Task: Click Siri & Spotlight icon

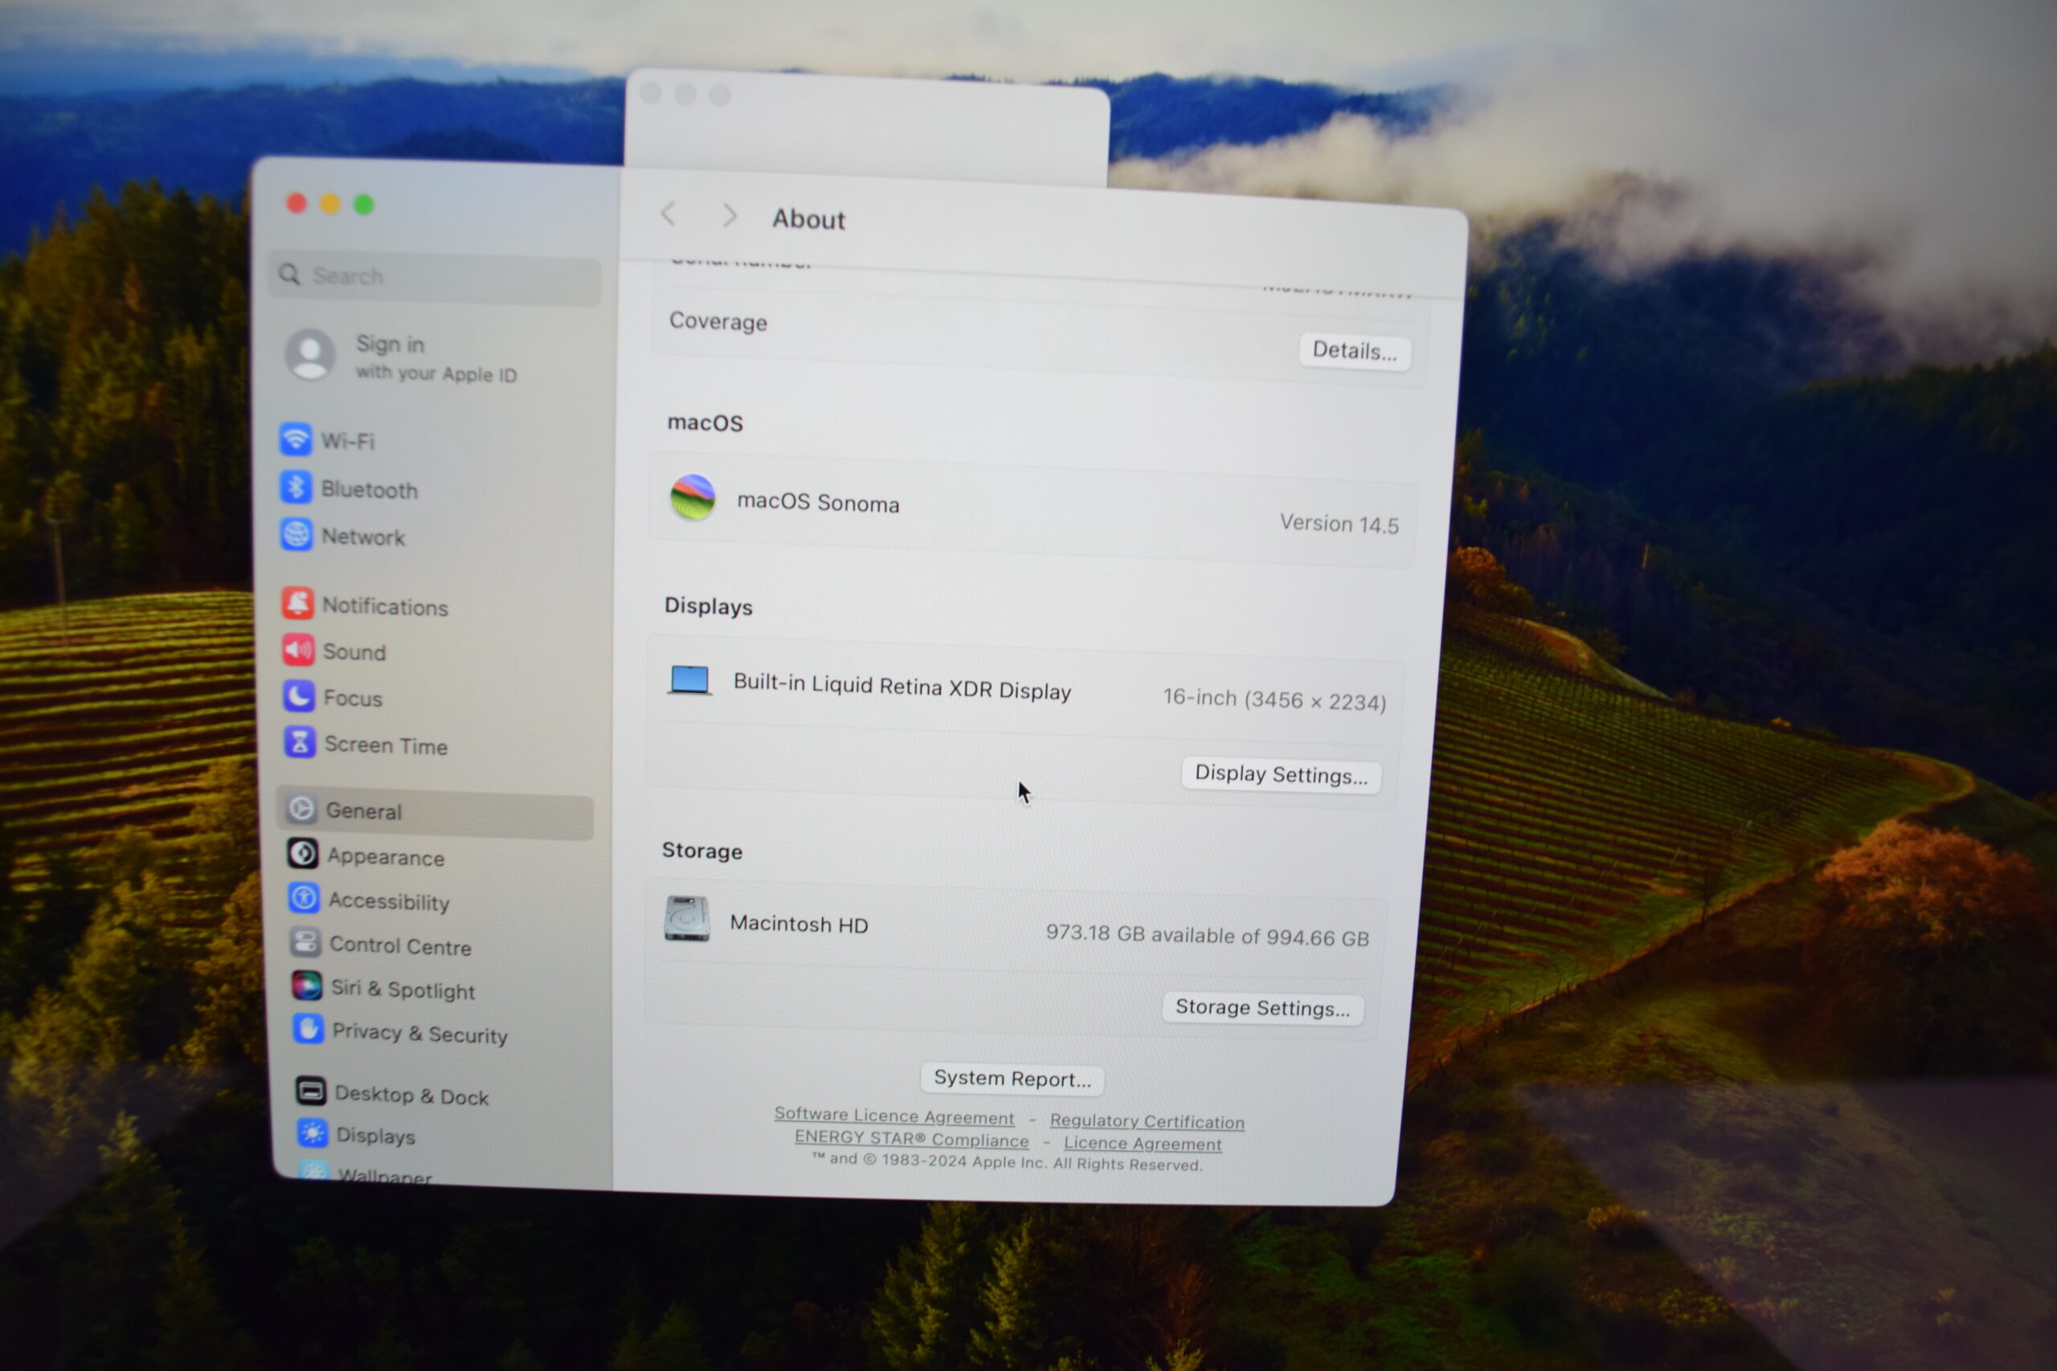Action: [307, 986]
